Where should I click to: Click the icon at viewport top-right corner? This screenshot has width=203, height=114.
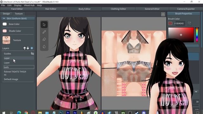coord(163,14)
